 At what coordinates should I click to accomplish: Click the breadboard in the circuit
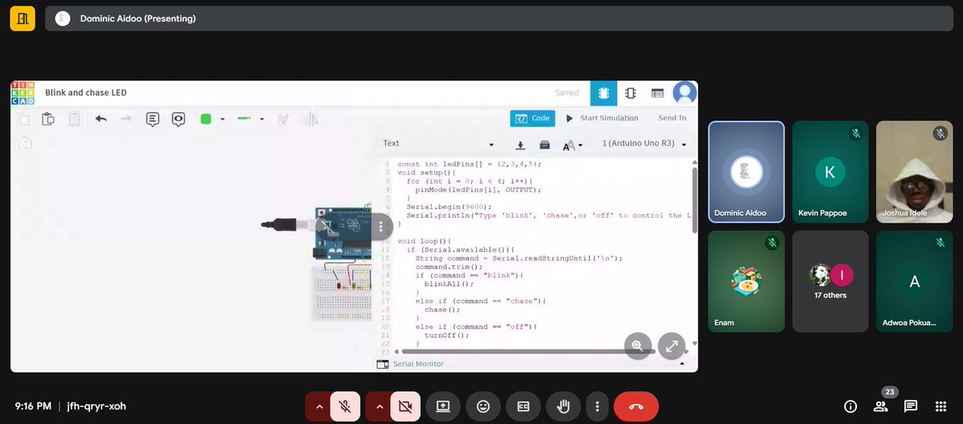342,293
